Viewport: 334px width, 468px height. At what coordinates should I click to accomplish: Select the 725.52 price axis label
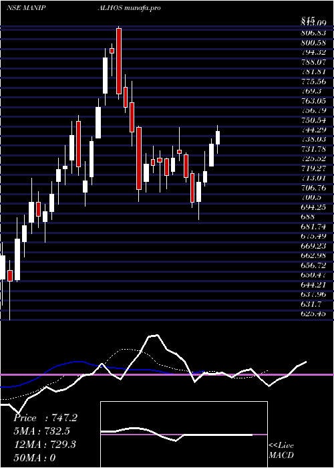313,159
